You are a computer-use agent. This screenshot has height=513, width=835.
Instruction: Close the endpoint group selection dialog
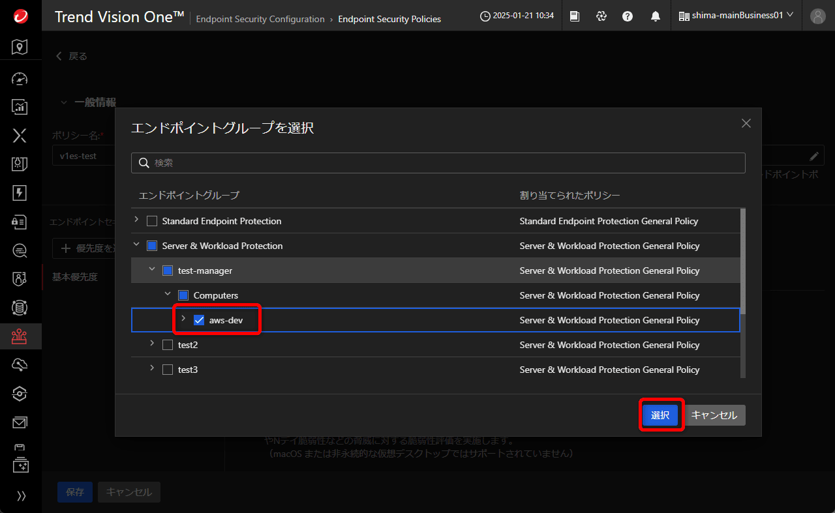pyautogui.click(x=746, y=123)
